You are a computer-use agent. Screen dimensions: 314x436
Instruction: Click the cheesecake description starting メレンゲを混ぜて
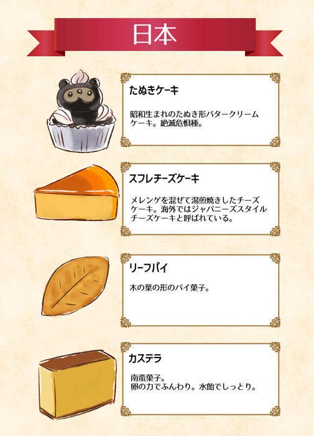tap(198, 209)
